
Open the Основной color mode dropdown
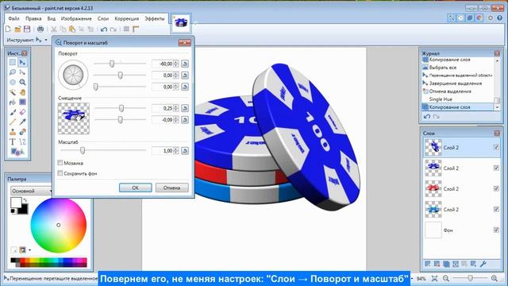point(32,191)
